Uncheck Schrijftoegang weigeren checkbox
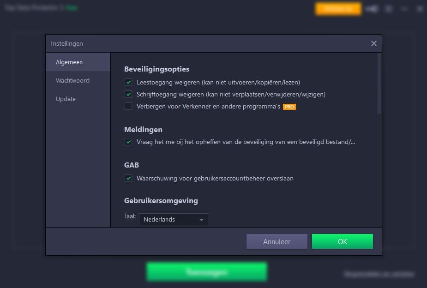This screenshot has height=288, width=427. click(x=128, y=94)
